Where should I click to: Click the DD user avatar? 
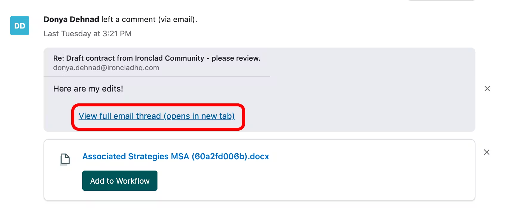coord(20,26)
